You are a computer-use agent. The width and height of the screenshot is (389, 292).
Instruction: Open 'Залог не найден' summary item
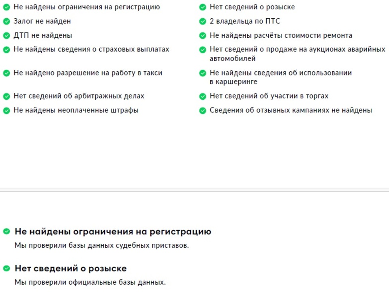click(x=42, y=21)
